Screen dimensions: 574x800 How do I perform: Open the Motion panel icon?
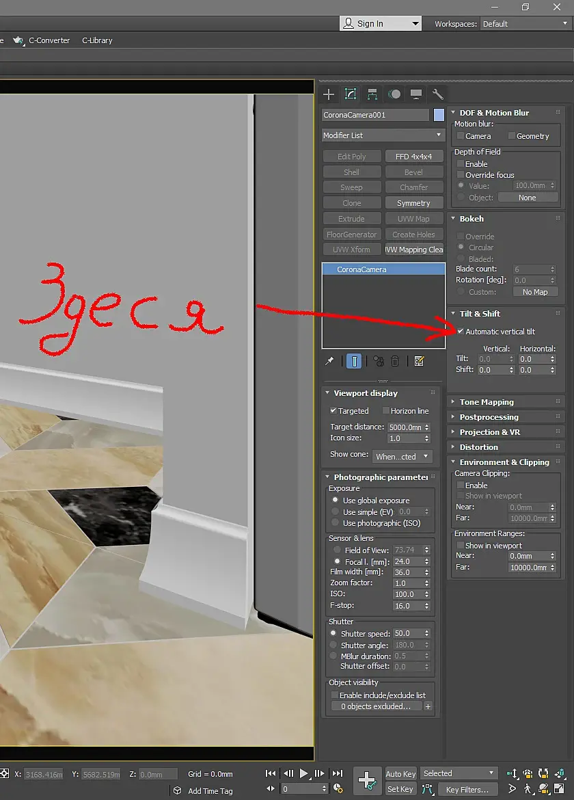coord(394,94)
